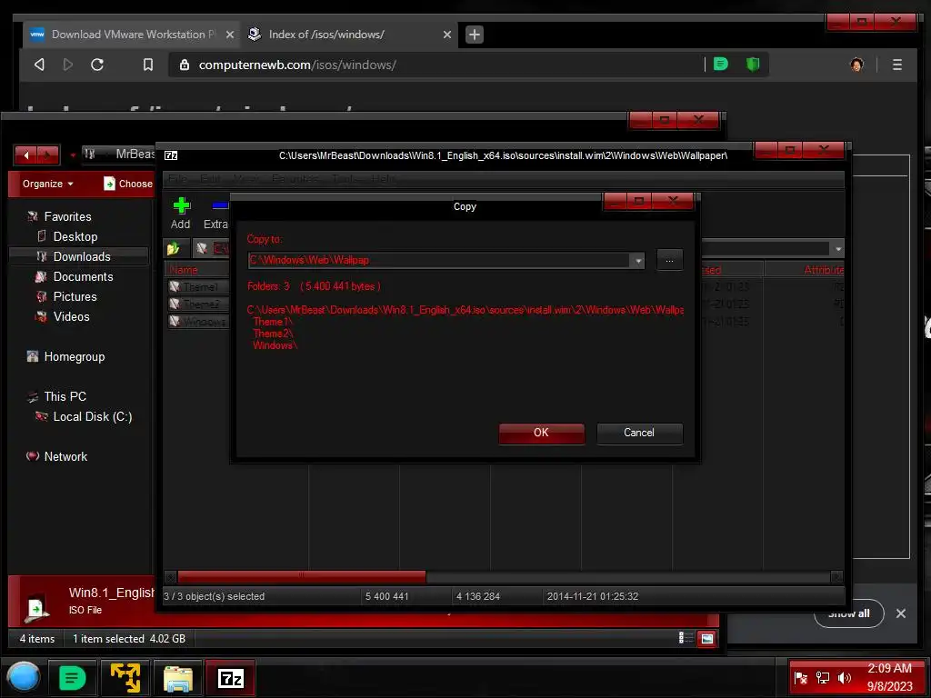Click the Explorer back arrow button
Viewport: 931px width, 698px height.
click(x=26, y=155)
